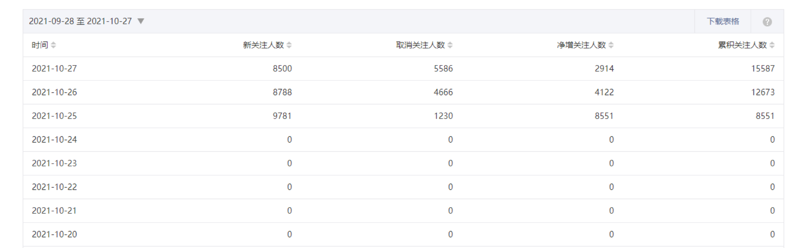Click new followers value 8500
The height and width of the screenshot is (248, 803).
[x=282, y=69]
